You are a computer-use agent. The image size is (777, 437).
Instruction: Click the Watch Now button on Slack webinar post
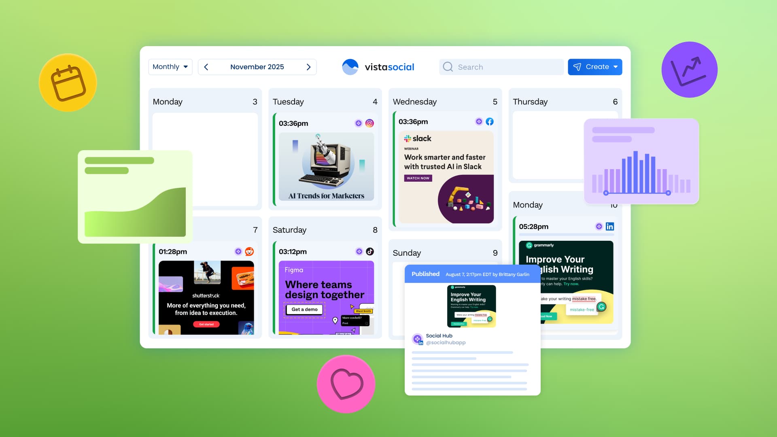tap(418, 178)
